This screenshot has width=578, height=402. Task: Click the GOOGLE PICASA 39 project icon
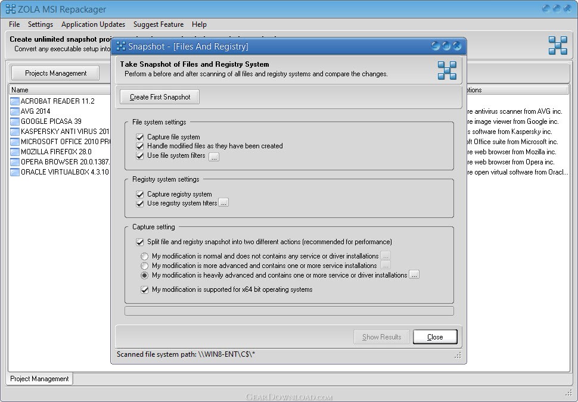15,121
